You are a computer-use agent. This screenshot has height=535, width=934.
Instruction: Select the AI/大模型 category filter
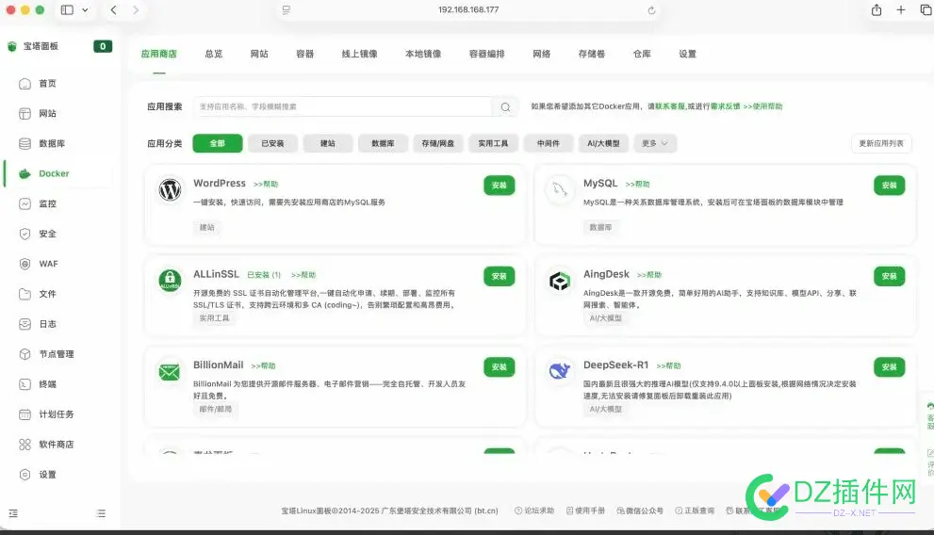(603, 143)
